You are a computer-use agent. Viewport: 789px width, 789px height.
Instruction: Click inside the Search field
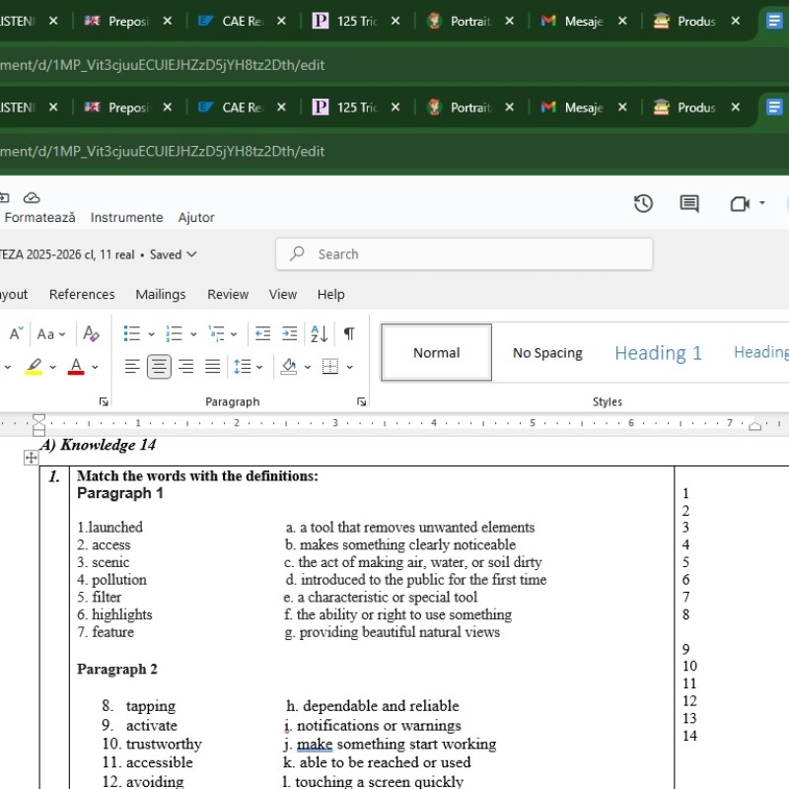462,253
